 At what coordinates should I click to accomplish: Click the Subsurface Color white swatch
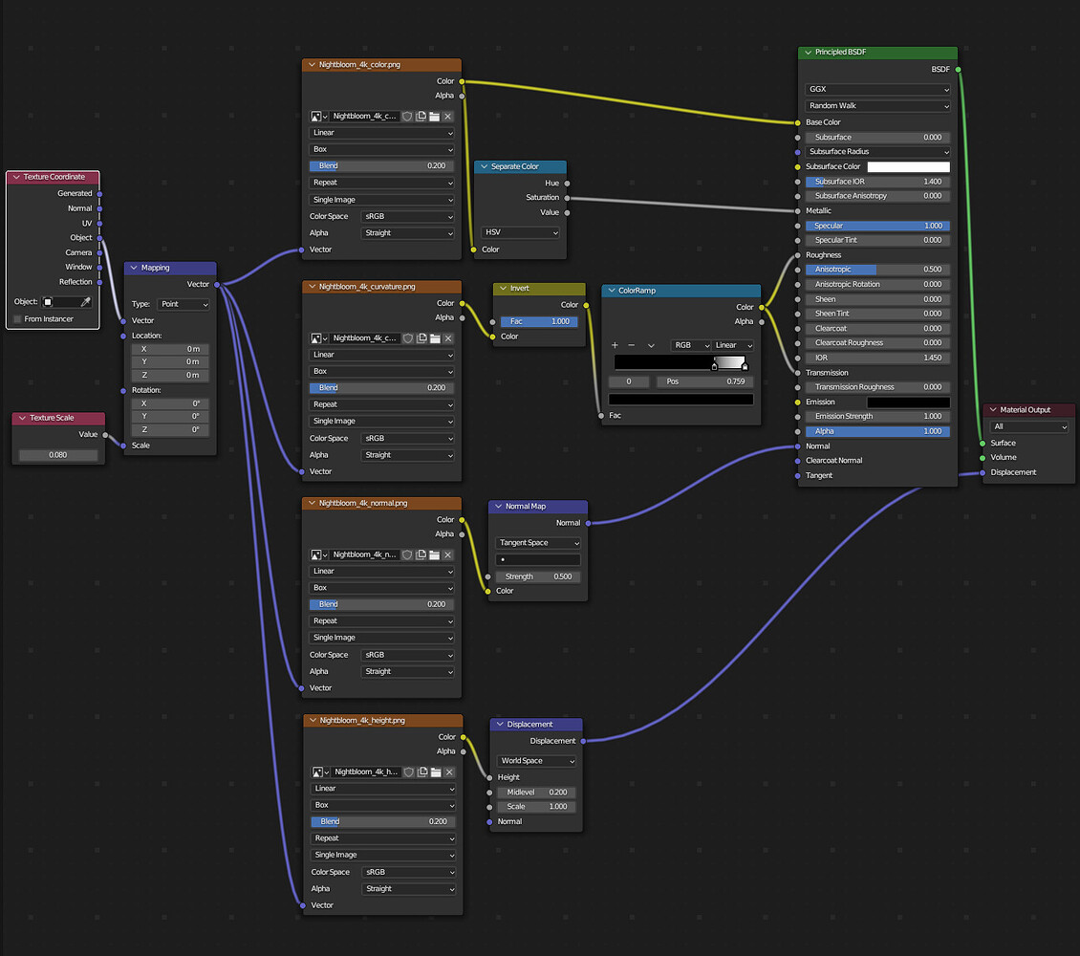tap(908, 166)
